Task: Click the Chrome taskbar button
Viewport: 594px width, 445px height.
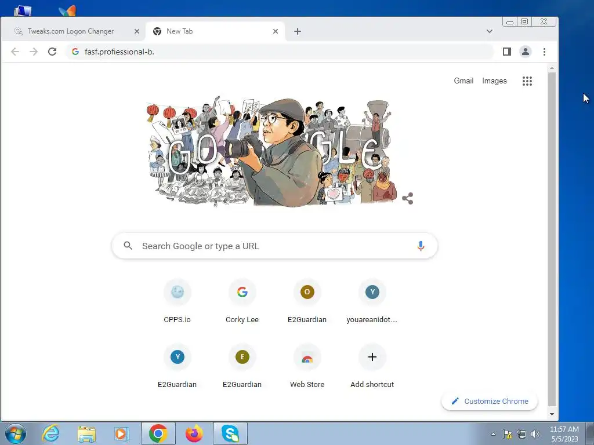Action: pyautogui.click(x=158, y=433)
